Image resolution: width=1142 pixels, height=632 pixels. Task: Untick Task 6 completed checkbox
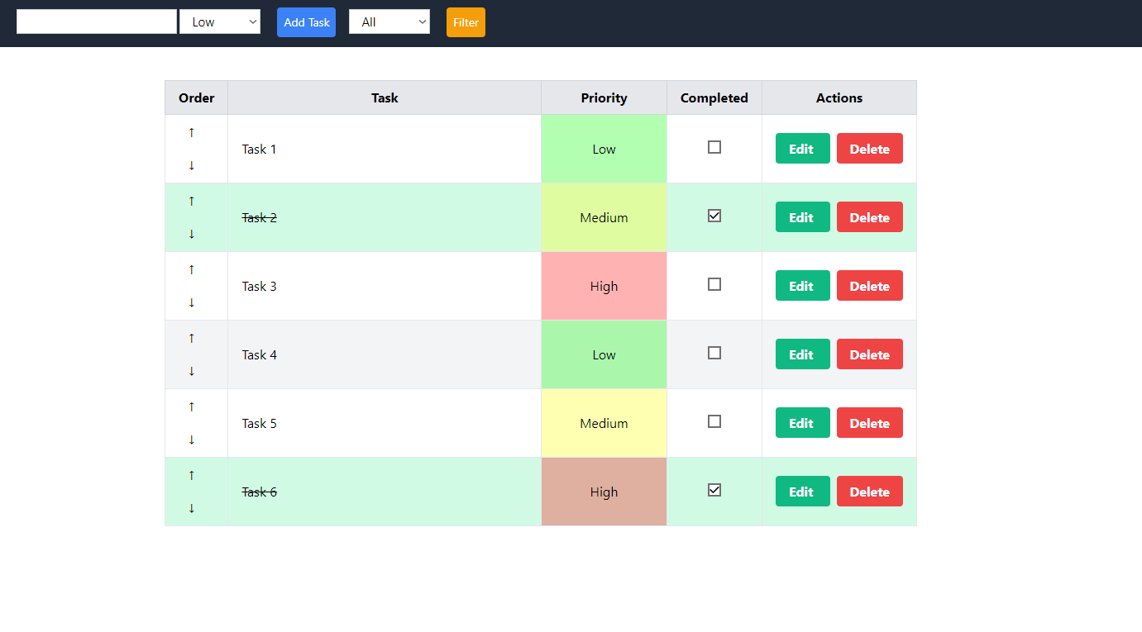(714, 490)
